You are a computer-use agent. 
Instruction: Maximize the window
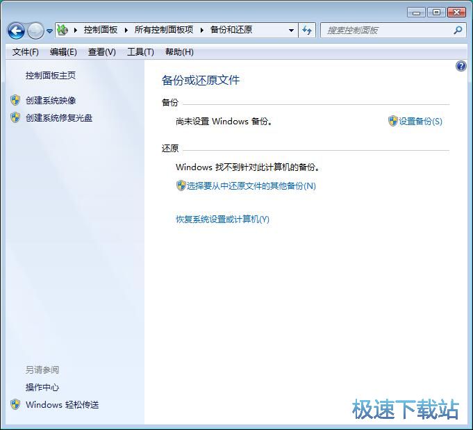[x=436, y=13]
